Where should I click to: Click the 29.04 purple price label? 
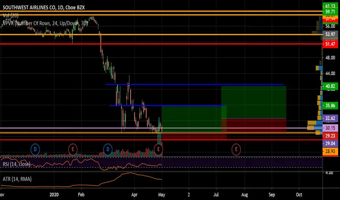pyautogui.click(x=330, y=143)
